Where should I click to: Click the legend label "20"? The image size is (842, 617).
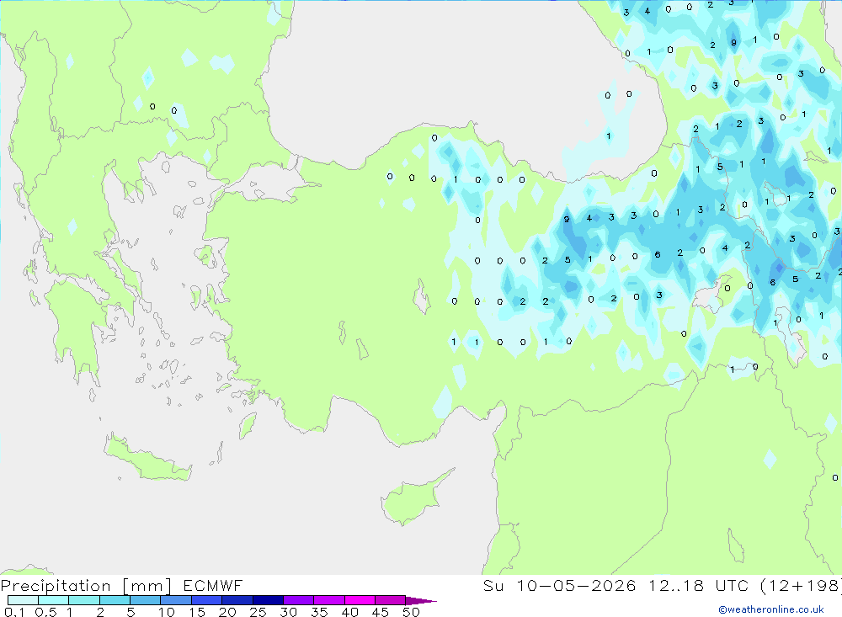coord(227,612)
